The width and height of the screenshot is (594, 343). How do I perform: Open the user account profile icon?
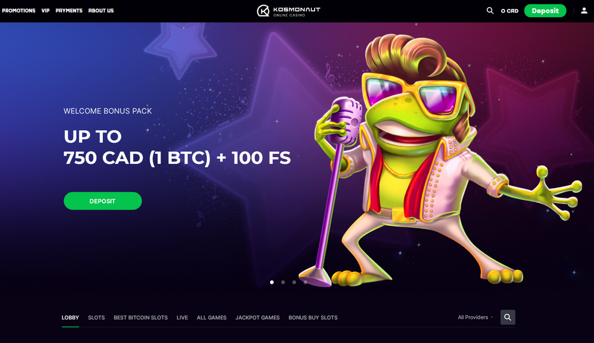point(584,10)
